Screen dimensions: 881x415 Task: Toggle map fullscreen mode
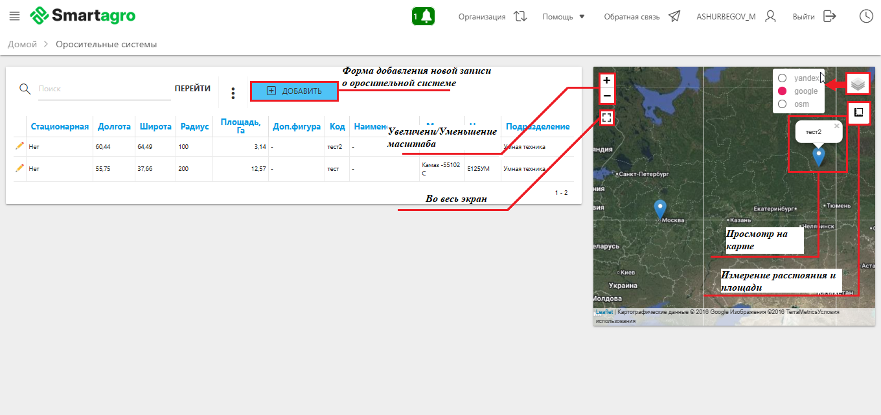tap(606, 118)
